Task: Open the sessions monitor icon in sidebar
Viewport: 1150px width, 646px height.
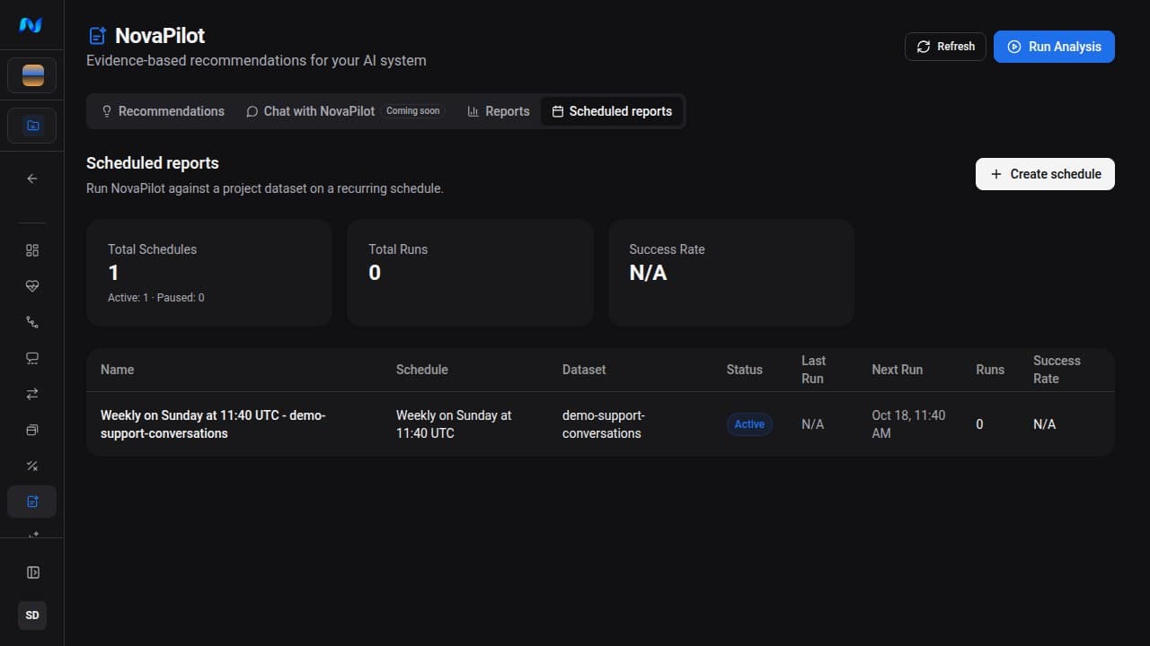Action: 32,358
